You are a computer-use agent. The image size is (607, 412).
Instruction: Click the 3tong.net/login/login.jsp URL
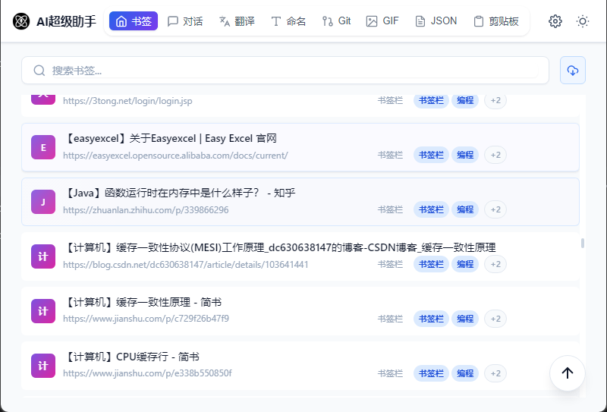[127, 101]
